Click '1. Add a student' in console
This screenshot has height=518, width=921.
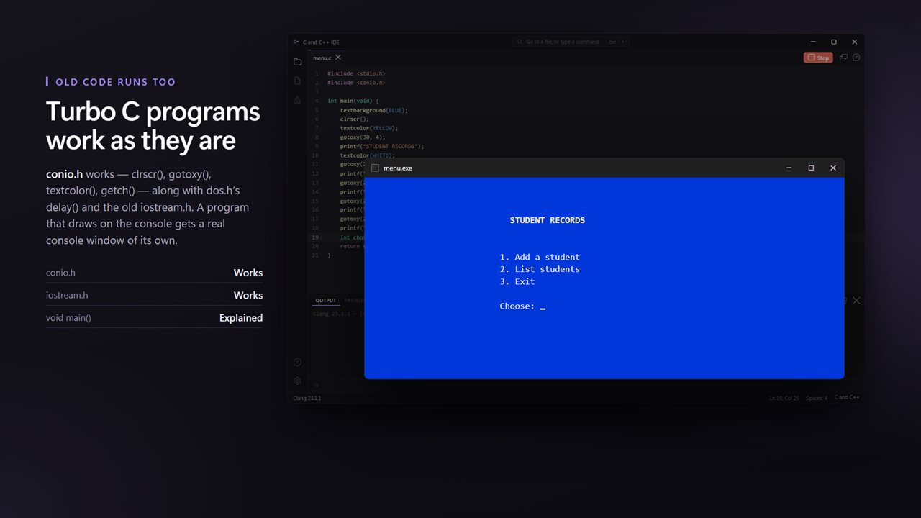coord(540,257)
